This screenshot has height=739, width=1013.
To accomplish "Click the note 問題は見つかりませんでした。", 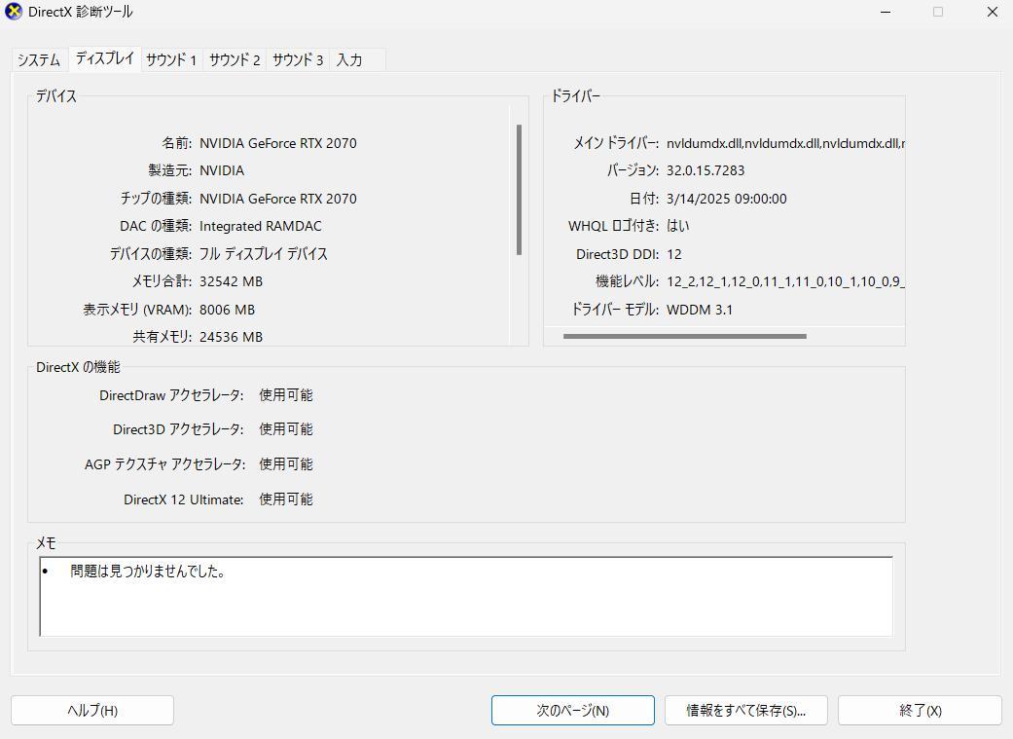I will (147, 572).
